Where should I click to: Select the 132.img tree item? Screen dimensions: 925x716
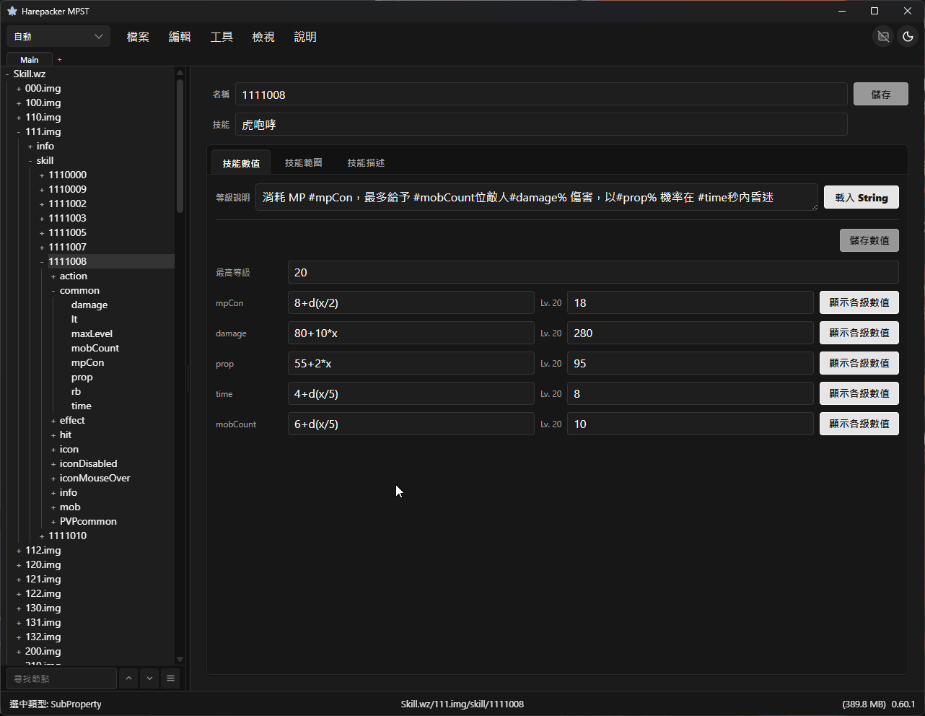coord(43,637)
